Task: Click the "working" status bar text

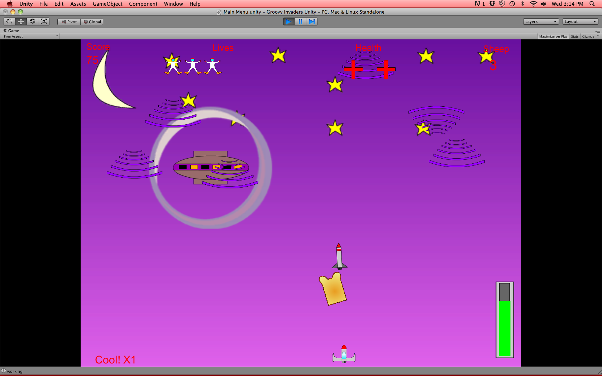Action: (15, 371)
